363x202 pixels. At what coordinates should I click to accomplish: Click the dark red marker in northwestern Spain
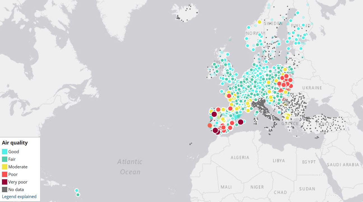pos(214,114)
